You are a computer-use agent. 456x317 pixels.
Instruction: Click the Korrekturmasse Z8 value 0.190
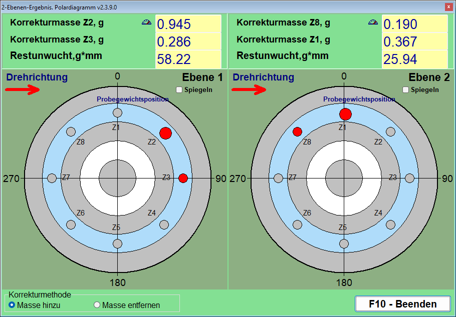[415, 24]
